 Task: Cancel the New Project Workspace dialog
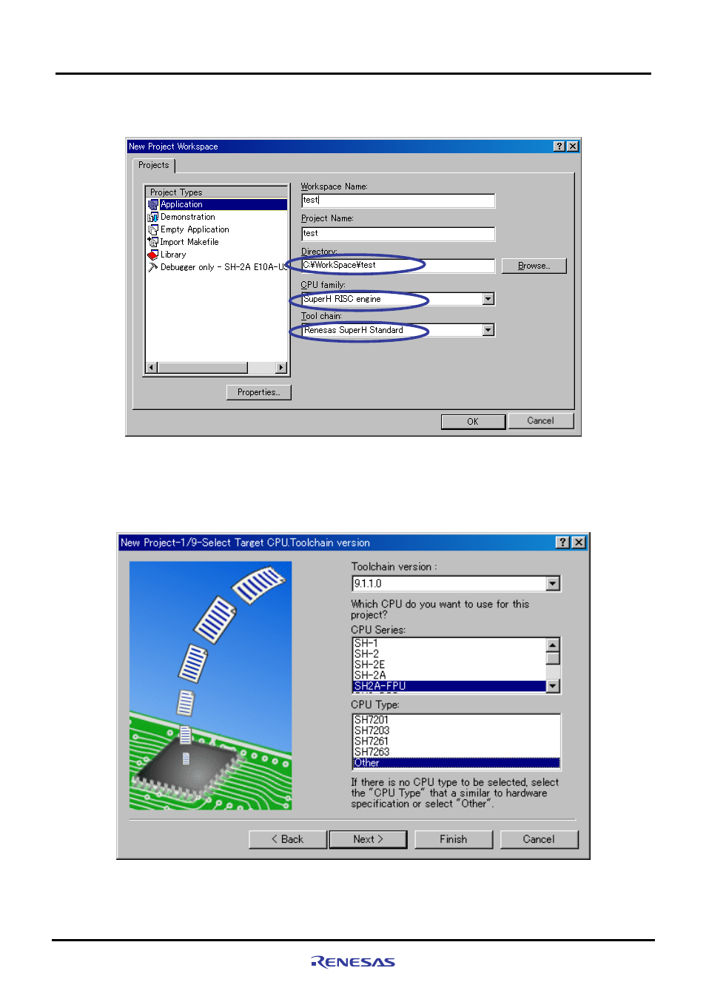coord(540,420)
